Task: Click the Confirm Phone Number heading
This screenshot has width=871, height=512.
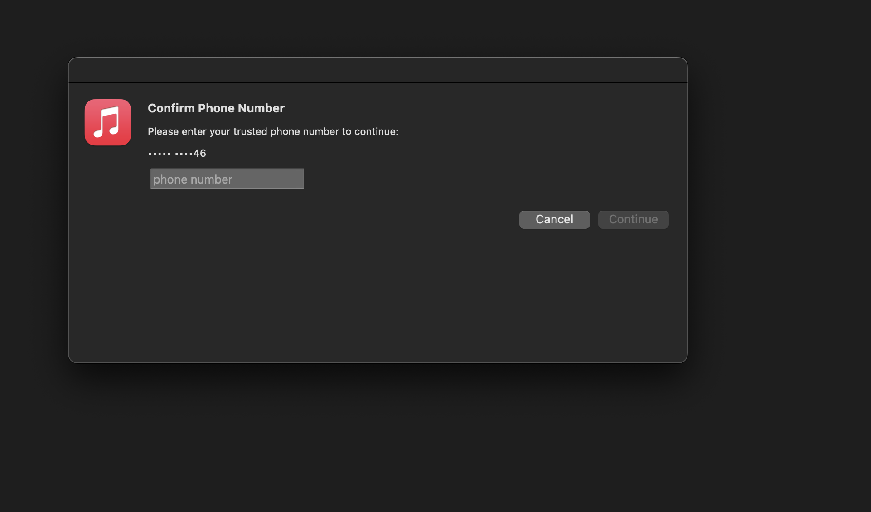Action: pyautogui.click(x=216, y=108)
